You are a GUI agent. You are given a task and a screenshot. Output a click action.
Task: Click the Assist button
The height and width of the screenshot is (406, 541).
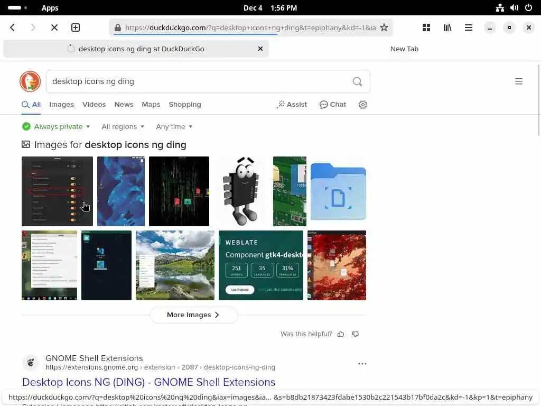[x=292, y=105]
